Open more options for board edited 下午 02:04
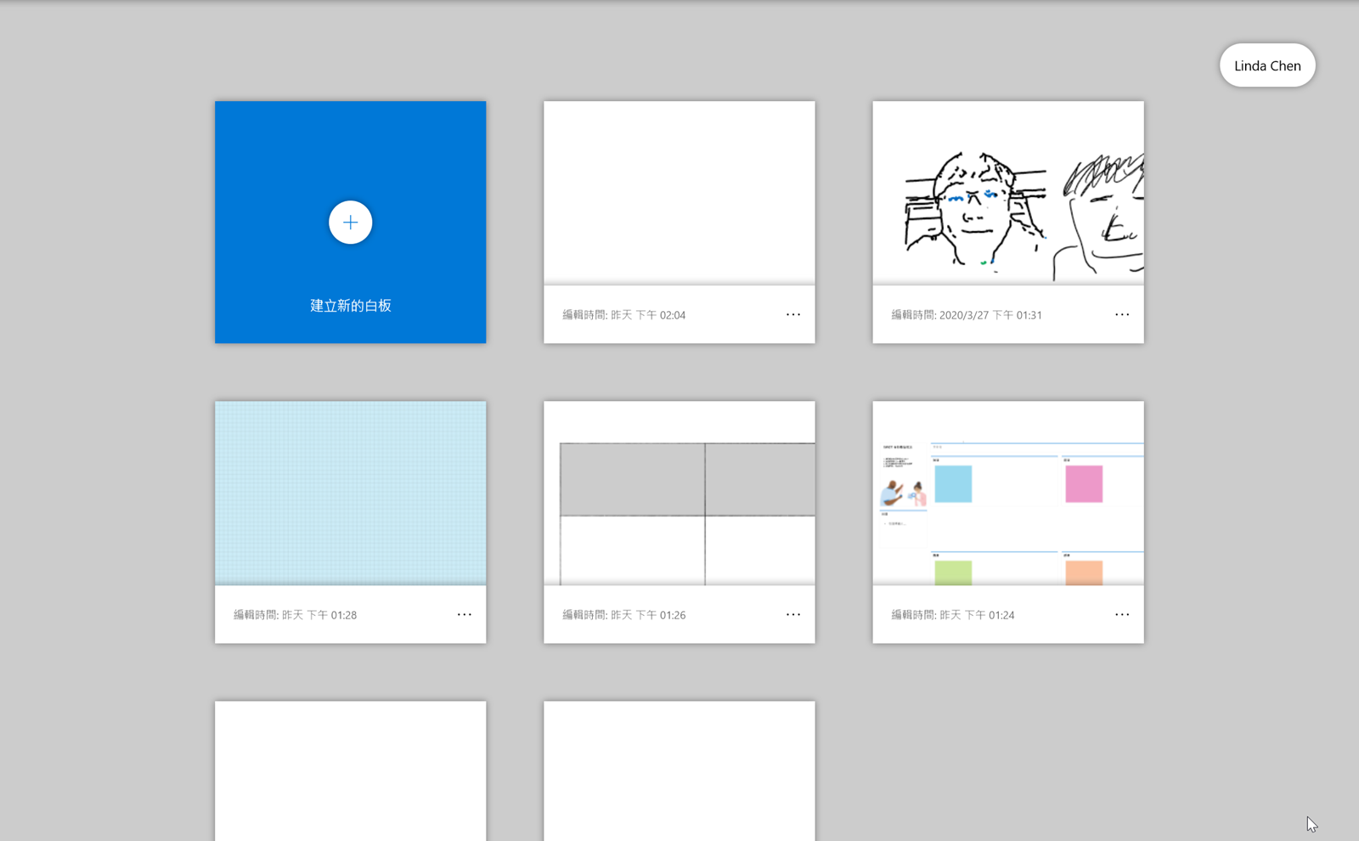Image resolution: width=1359 pixels, height=841 pixels. [x=792, y=314]
